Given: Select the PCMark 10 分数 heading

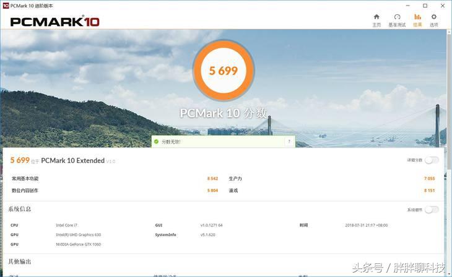Looking at the screenshot, I should pyautogui.click(x=224, y=113).
